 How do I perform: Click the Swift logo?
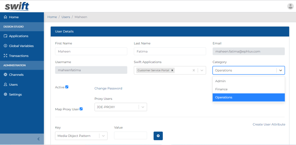point(17,6)
